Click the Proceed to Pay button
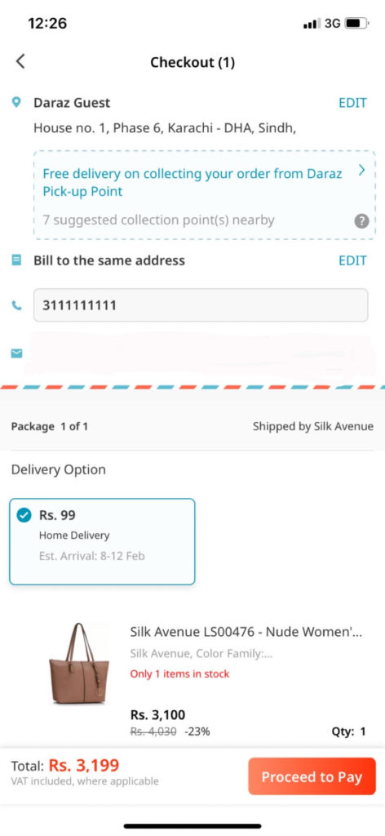 (312, 777)
